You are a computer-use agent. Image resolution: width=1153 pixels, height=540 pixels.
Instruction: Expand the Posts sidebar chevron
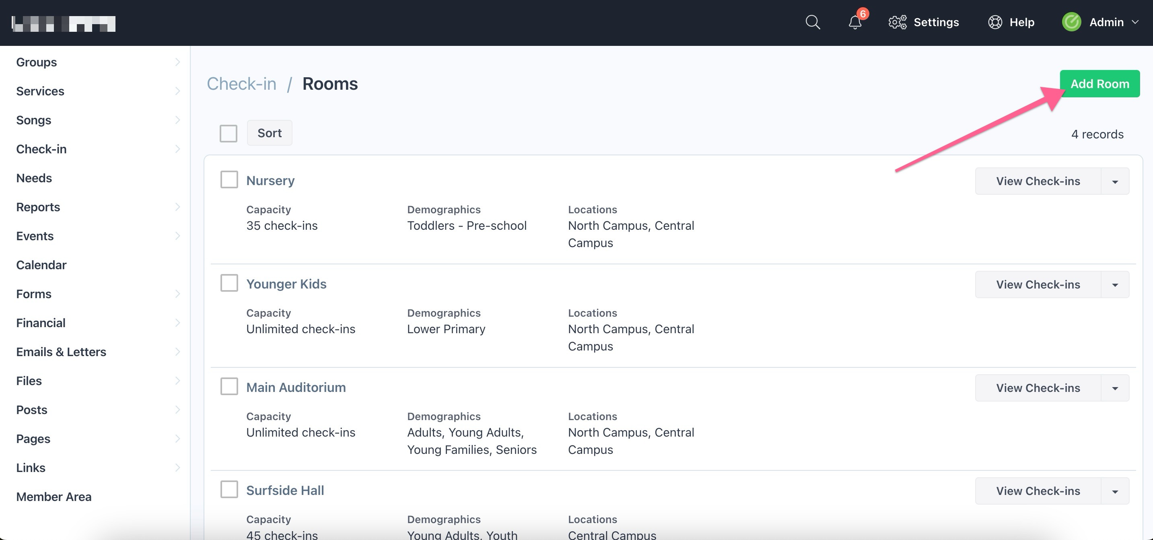177,410
